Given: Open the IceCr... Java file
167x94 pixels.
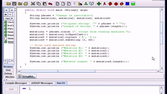Looking at the screenshot, I should pyautogui.click(x=9, y=26).
